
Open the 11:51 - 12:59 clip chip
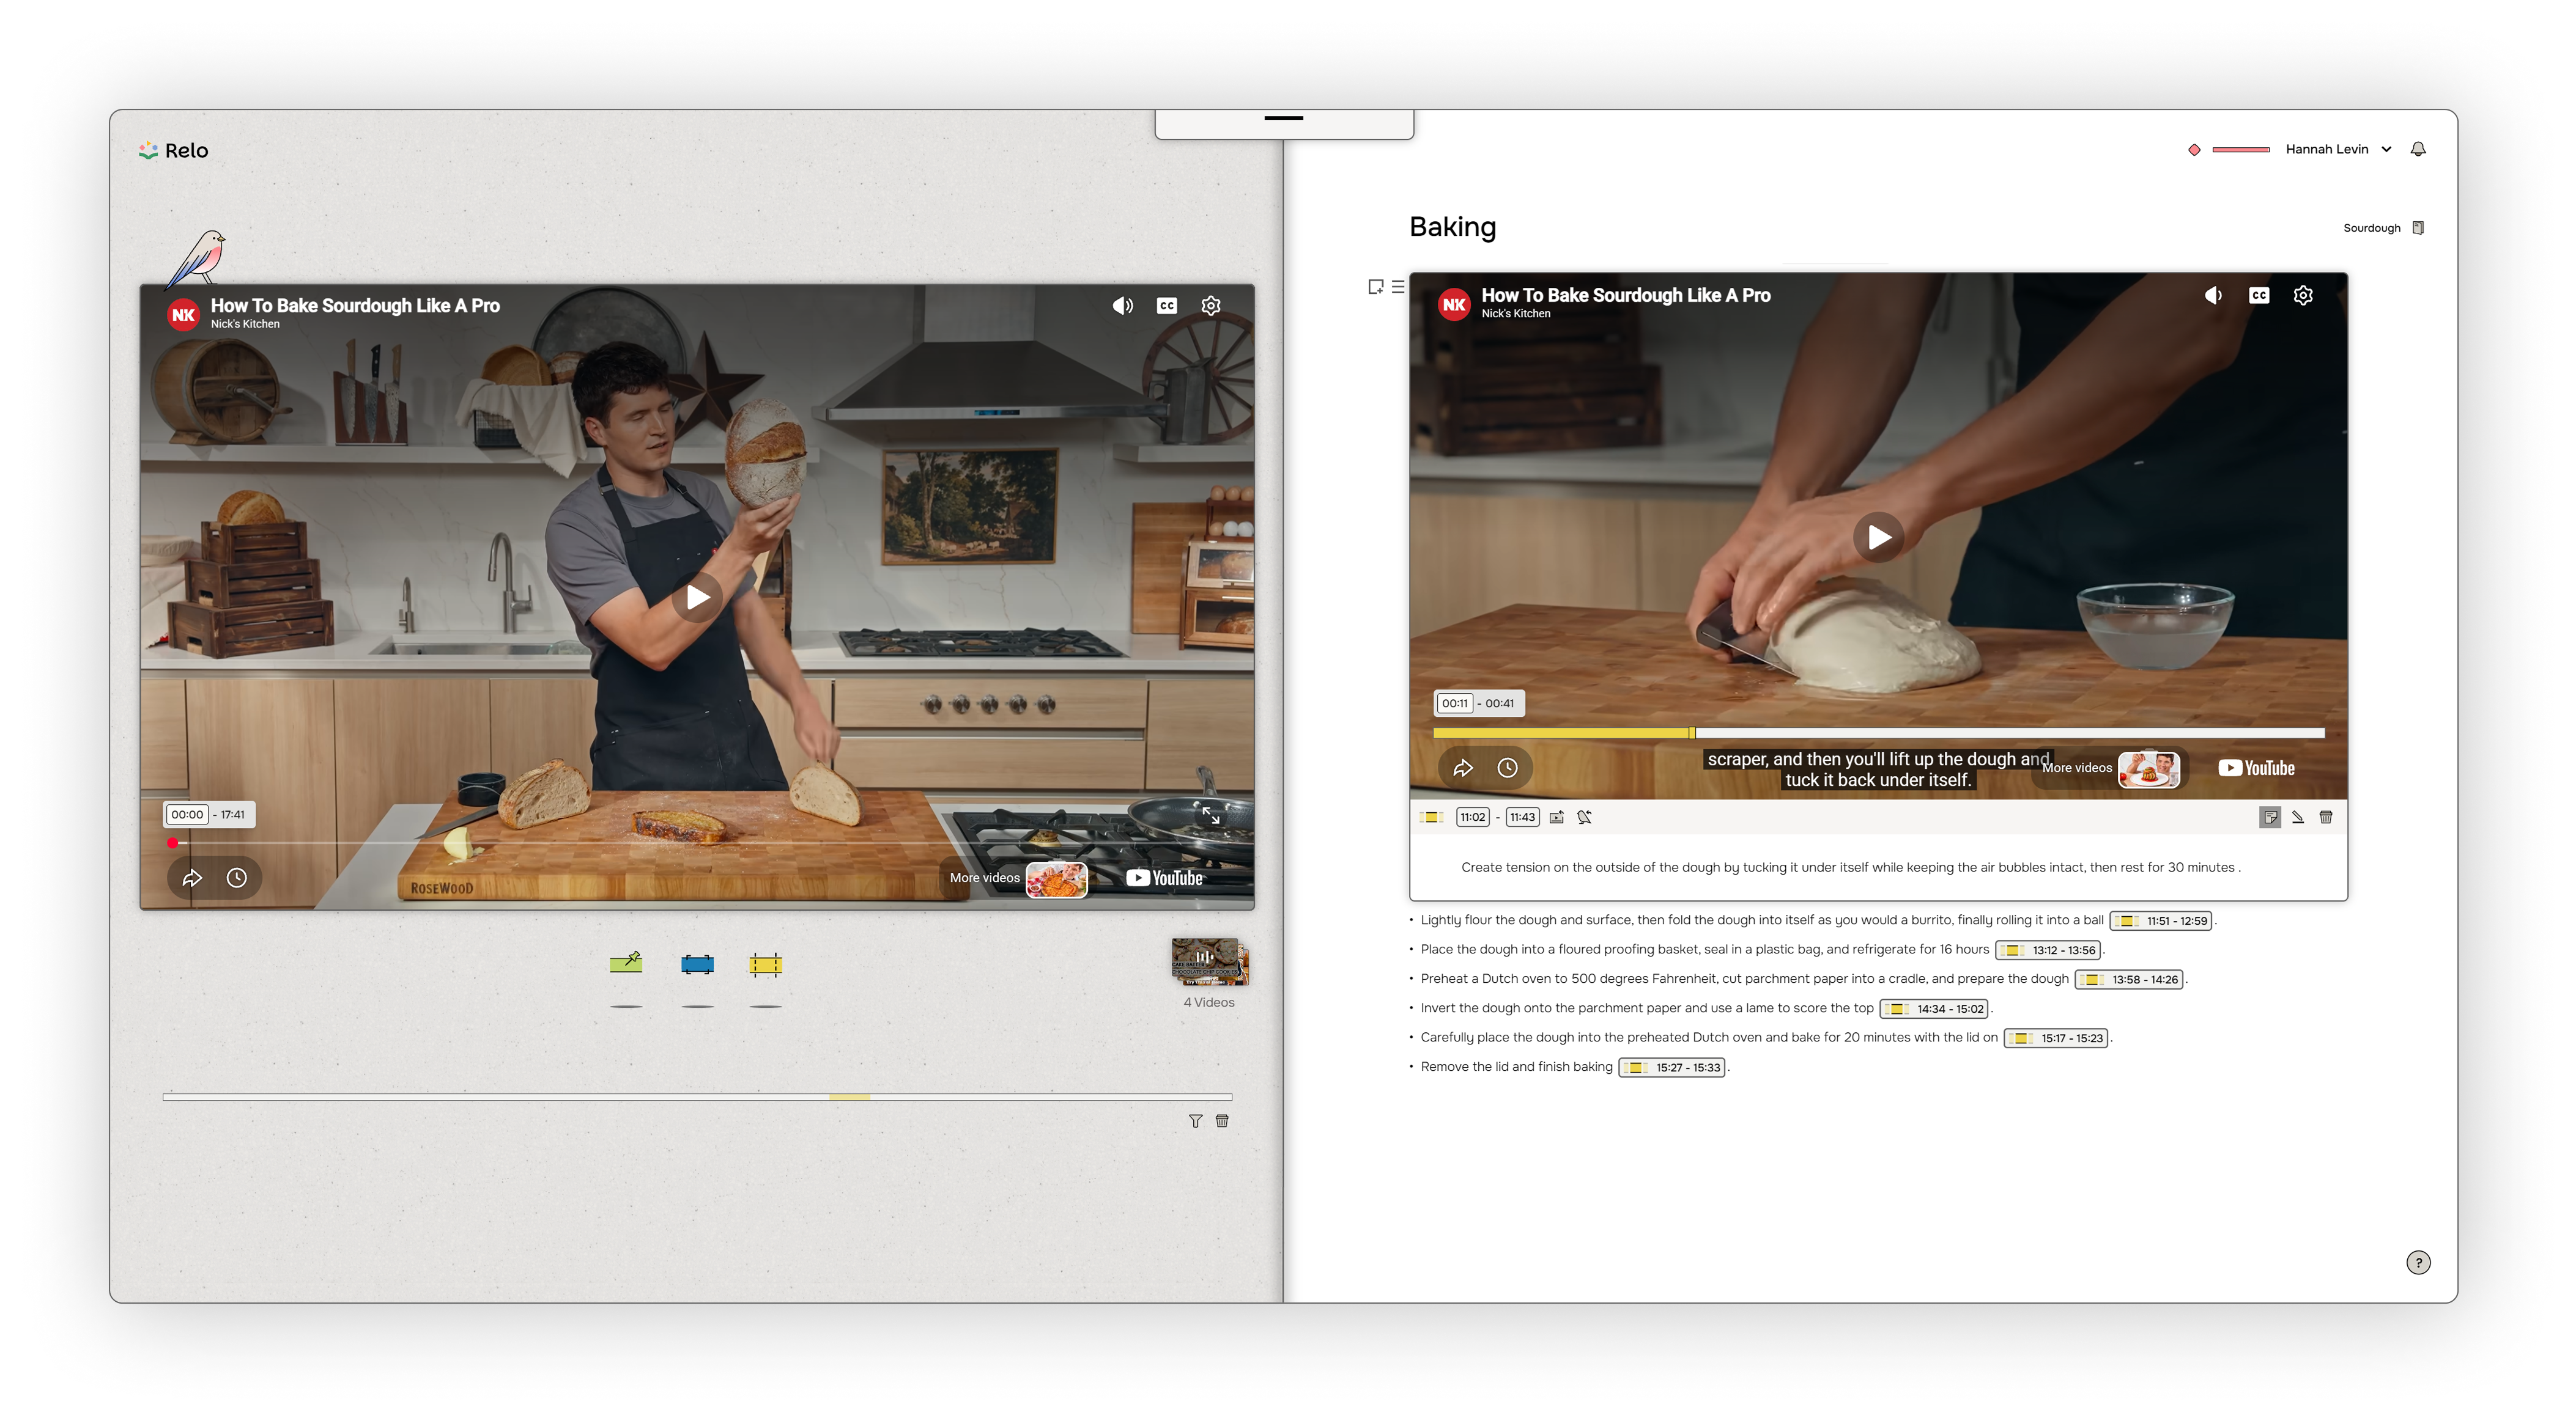pos(2162,921)
